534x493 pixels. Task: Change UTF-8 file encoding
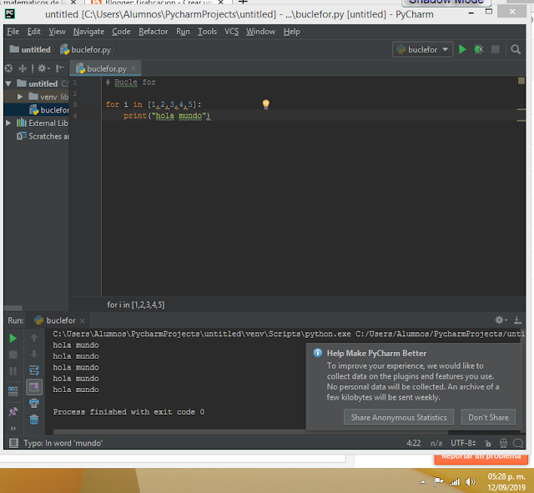click(x=463, y=443)
